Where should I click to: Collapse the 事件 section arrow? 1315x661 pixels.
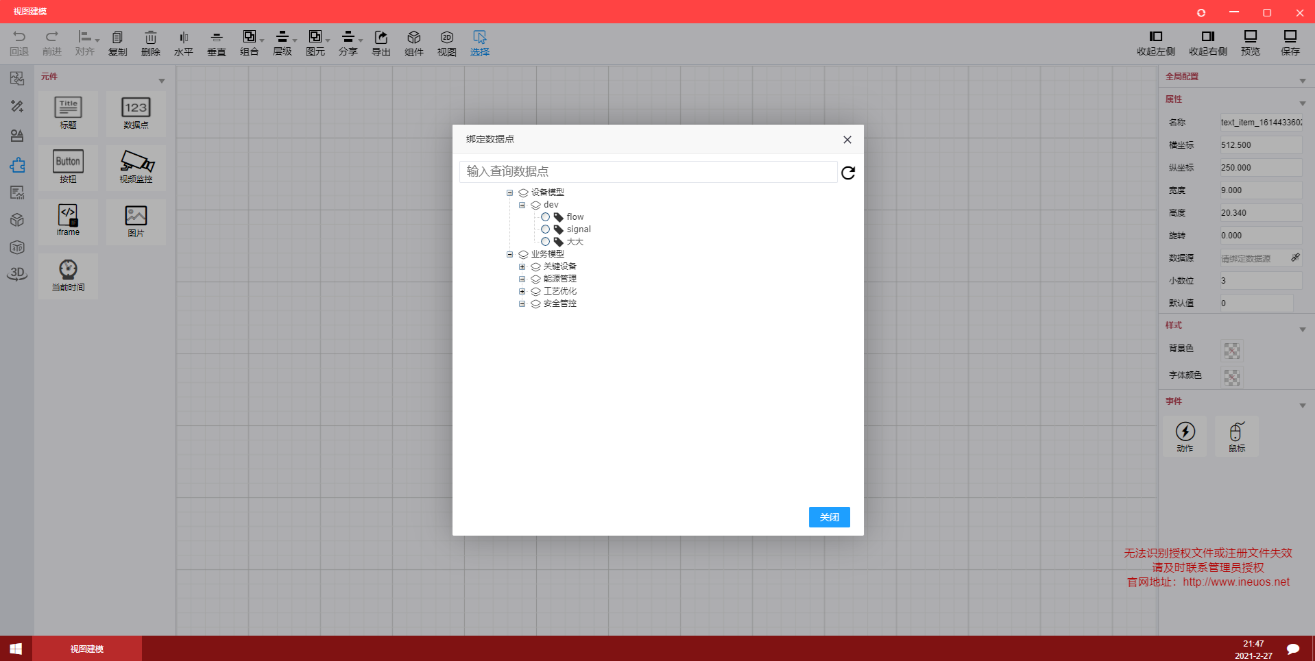tap(1303, 406)
